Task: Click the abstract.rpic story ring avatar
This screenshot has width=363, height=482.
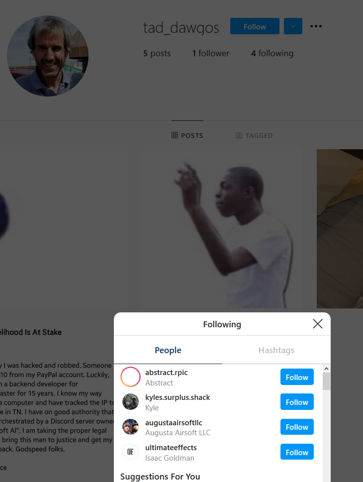Action: [x=130, y=377]
